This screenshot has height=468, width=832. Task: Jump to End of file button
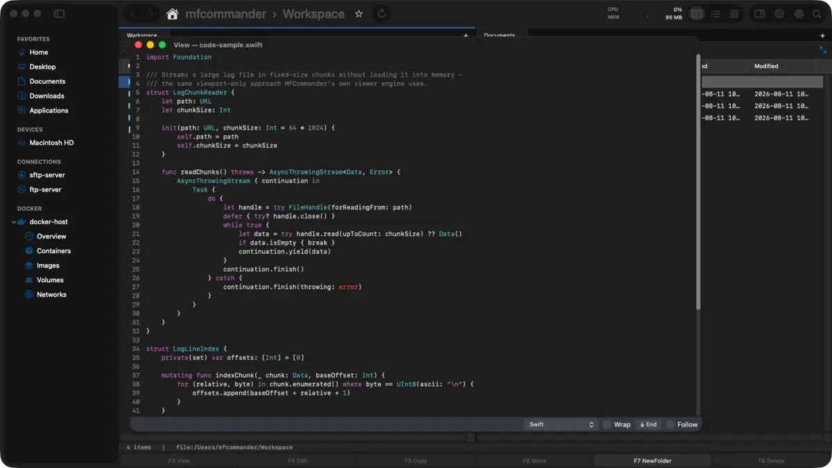(x=648, y=424)
